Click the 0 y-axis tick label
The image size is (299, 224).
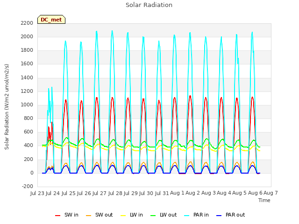pyautogui.click(x=32, y=173)
